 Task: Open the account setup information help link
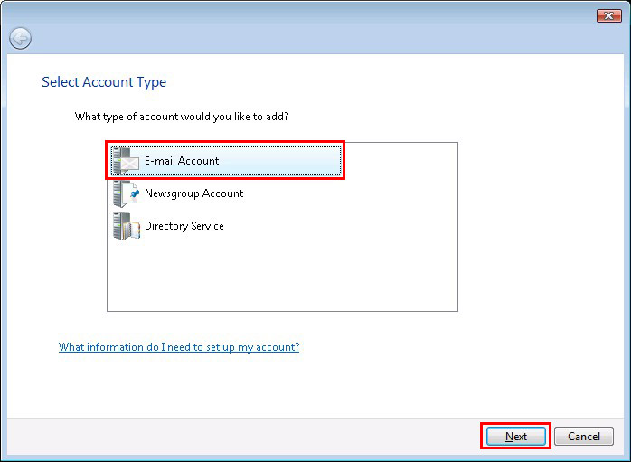coord(178,347)
